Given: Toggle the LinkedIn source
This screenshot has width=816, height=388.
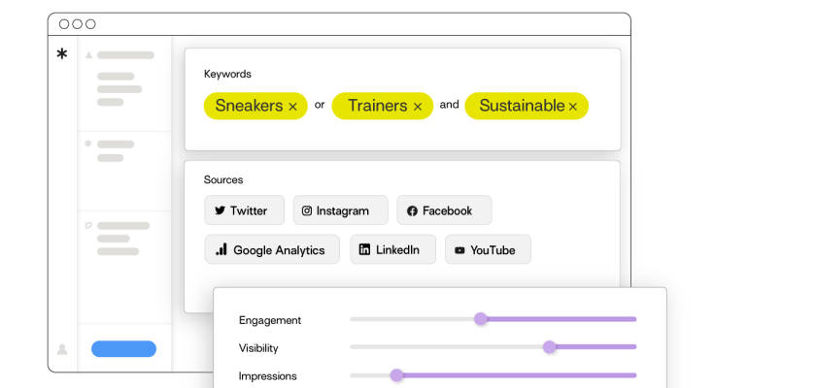Looking at the screenshot, I should [392, 249].
